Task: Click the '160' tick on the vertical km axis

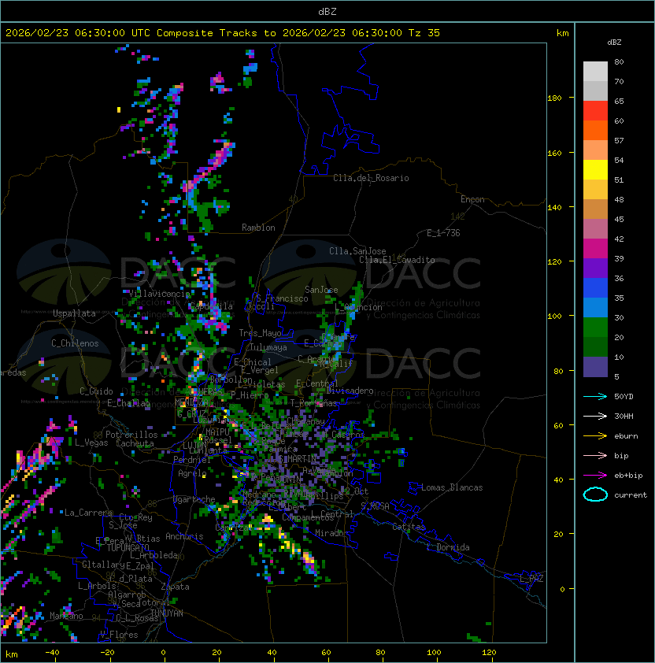Action: point(554,153)
